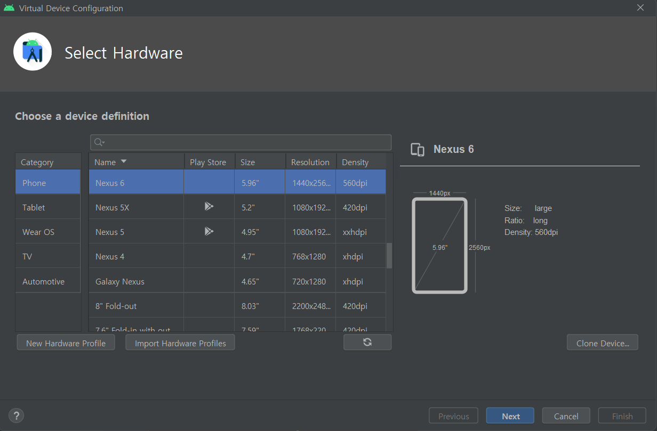Image resolution: width=657 pixels, height=431 pixels.
Task: Click the xxhdpi density cell
Action: tap(361, 232)
